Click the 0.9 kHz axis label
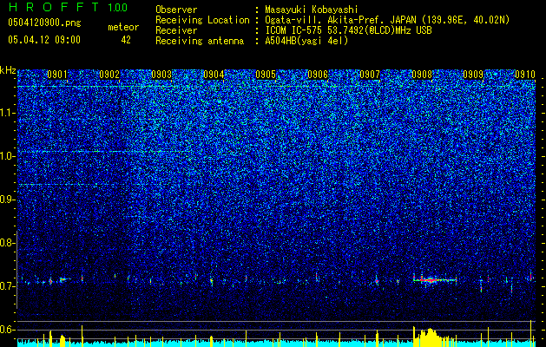This screenshot has width=546, height=347. [8, 200]
